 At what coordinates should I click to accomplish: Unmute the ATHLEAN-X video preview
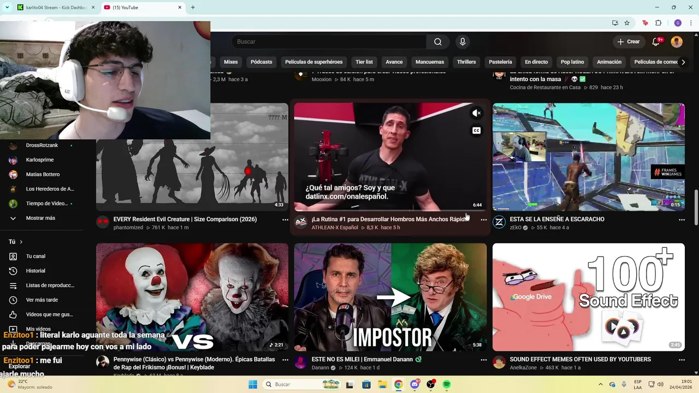point(476,113)
